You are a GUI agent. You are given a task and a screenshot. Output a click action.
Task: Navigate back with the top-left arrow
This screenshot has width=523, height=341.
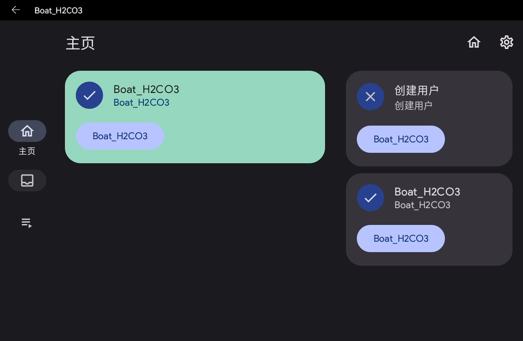(16, 10)
